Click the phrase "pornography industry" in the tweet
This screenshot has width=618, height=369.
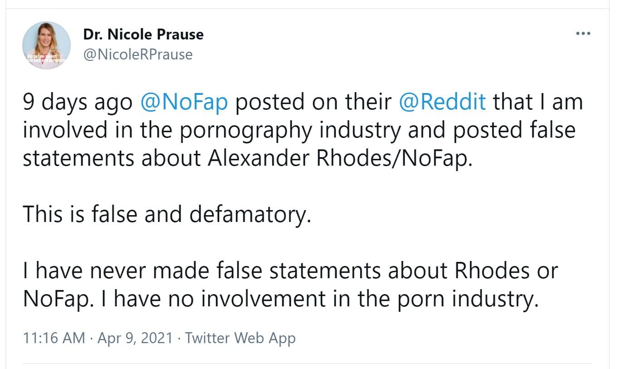pyautogui.click(x=289, y=130)
